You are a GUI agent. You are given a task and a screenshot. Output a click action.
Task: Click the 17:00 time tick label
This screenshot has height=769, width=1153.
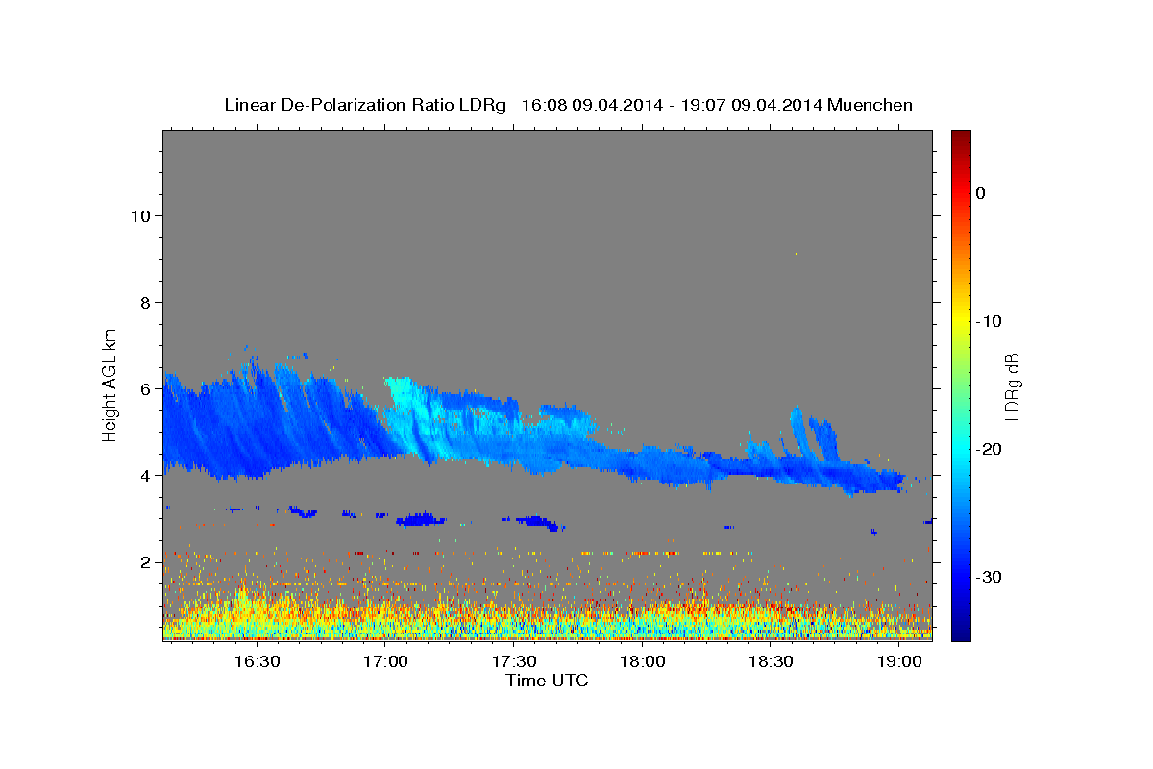click(385, 661)
